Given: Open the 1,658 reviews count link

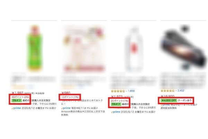Looking at the screenshot, I should click(131, 91).
